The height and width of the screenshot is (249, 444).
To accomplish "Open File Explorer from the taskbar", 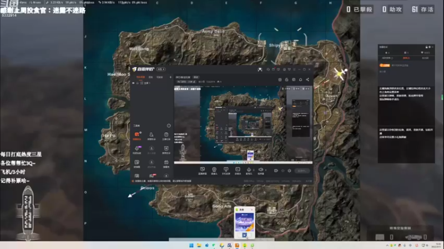I will click(x=199, y=245).
